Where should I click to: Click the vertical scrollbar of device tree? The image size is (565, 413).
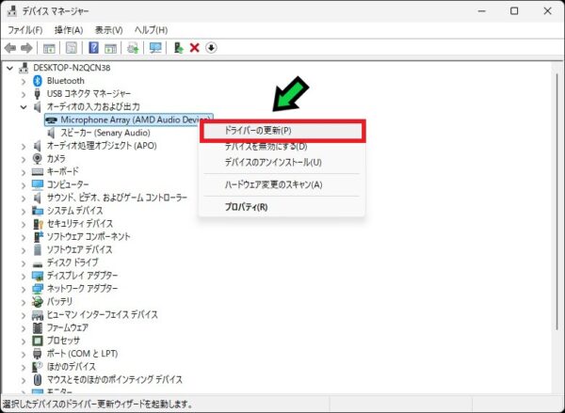point(557,201)
